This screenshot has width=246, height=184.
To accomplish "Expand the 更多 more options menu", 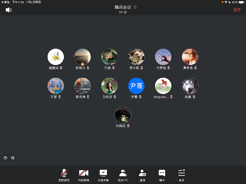I will pyautogui.click(x=181, y=175).
